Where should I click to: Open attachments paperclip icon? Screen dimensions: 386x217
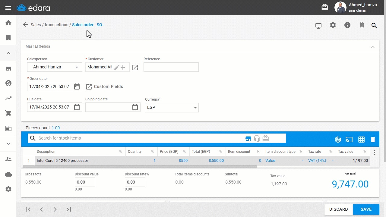tap(362, 25)
